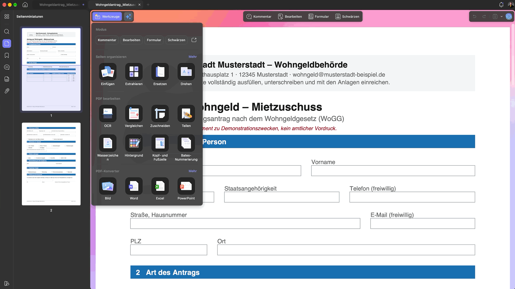Open the Einfügen page tool
This screenshot has width=515, height=289.
108,75
